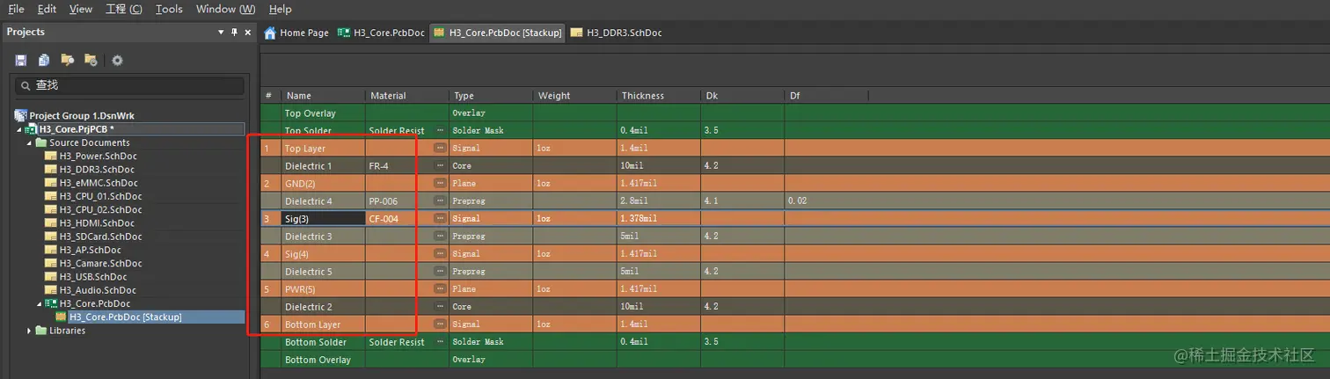Open H3_AP.SchDoc in project tree
1330x379 pixels.
91,250
